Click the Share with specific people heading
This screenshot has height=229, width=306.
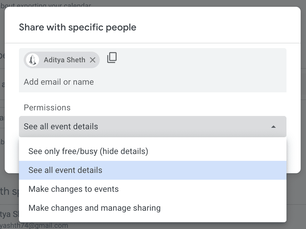coord(78,27)
